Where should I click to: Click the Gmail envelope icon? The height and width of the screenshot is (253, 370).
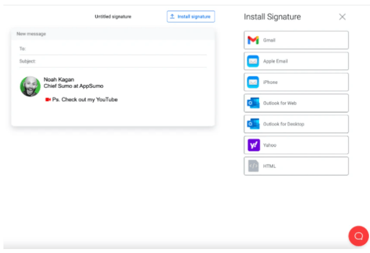pos(253,40)
